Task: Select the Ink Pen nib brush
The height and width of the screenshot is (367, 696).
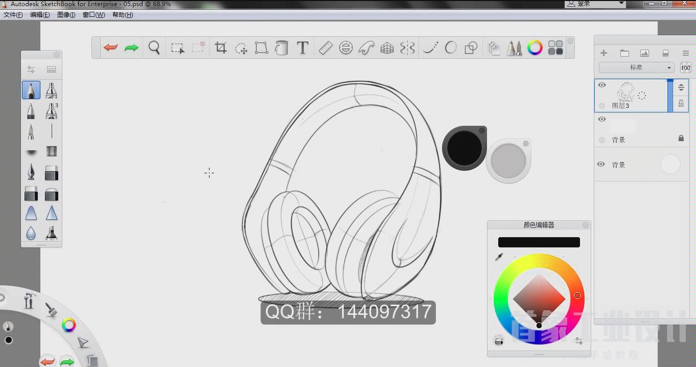Action: (31, 172)
